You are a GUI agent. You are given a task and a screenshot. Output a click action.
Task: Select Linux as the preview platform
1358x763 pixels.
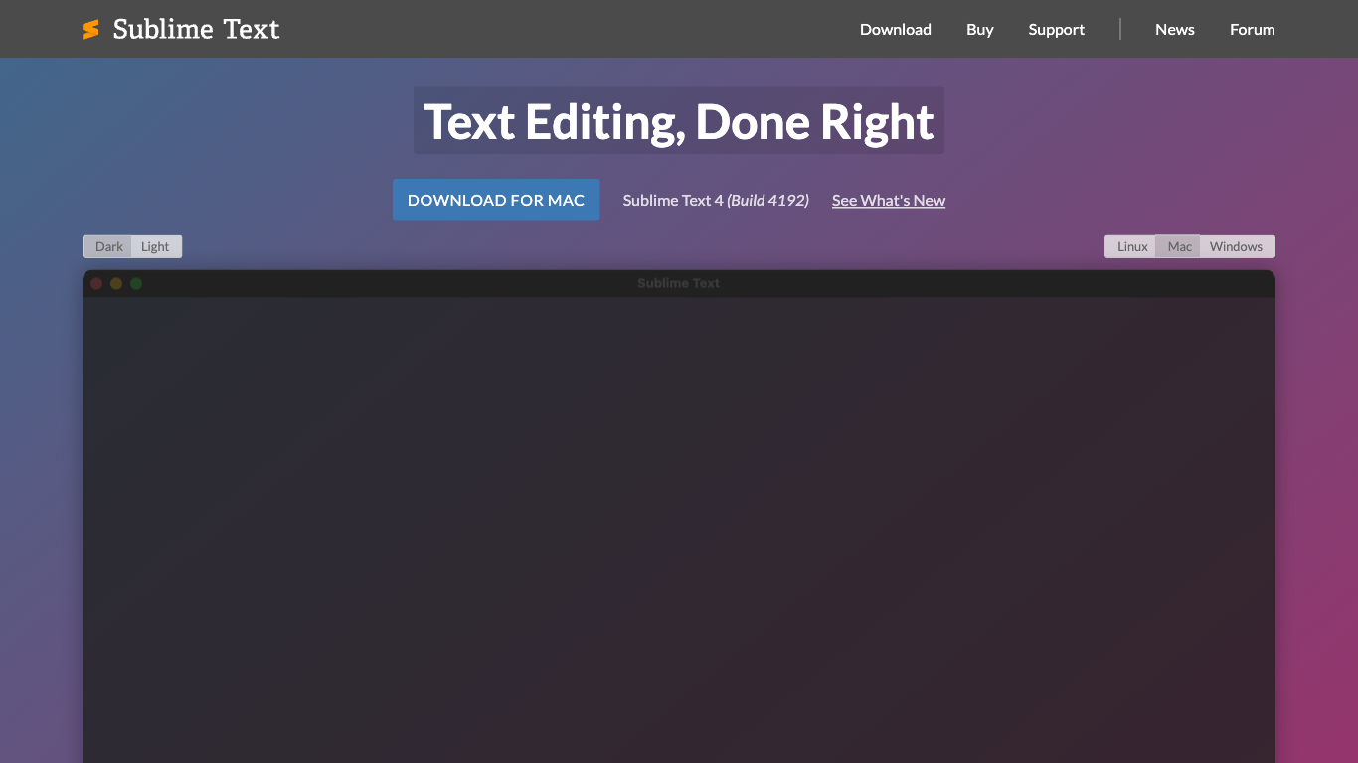tap(1131, 246)
